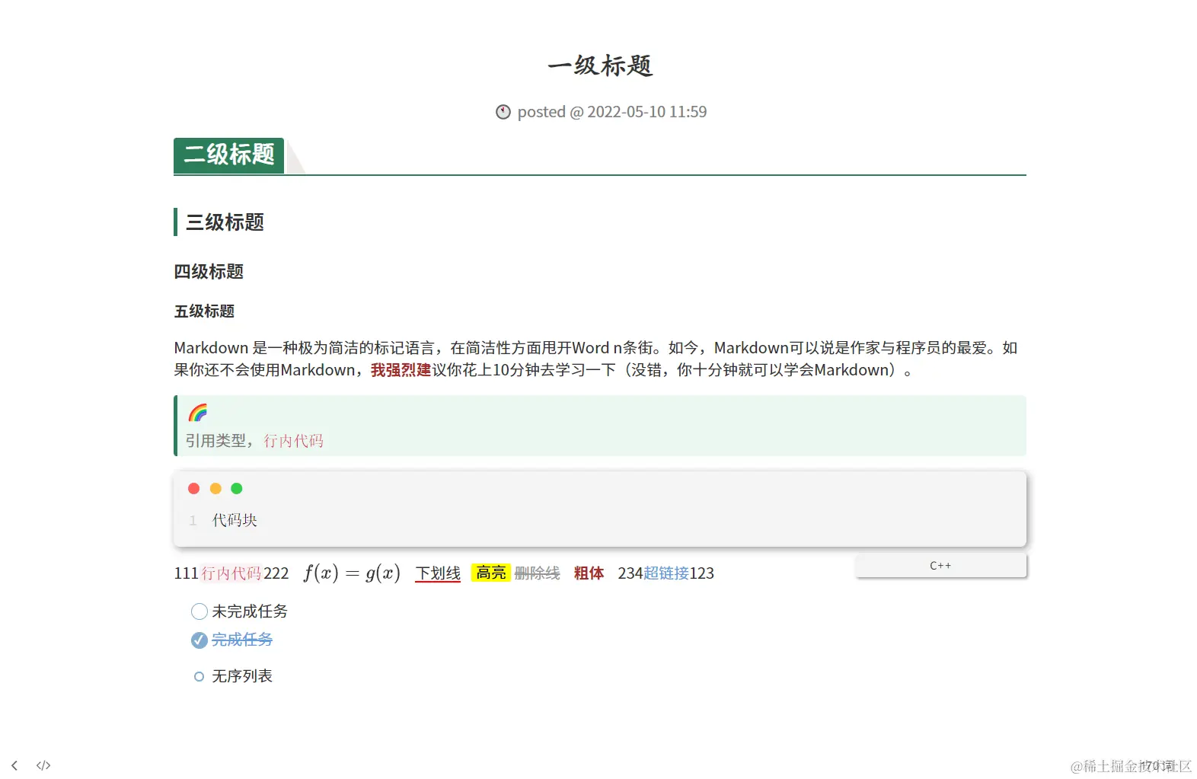Viewport: 1197px width, 779px height.
Task: Click the back arrow icon at bottom left
Action: pyautogui.click(x=14, y=765)
